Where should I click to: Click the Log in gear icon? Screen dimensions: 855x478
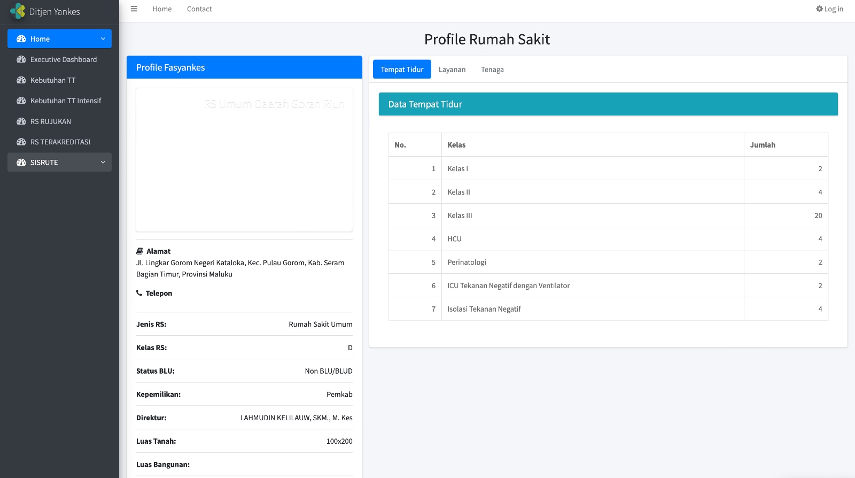(819, 9)
